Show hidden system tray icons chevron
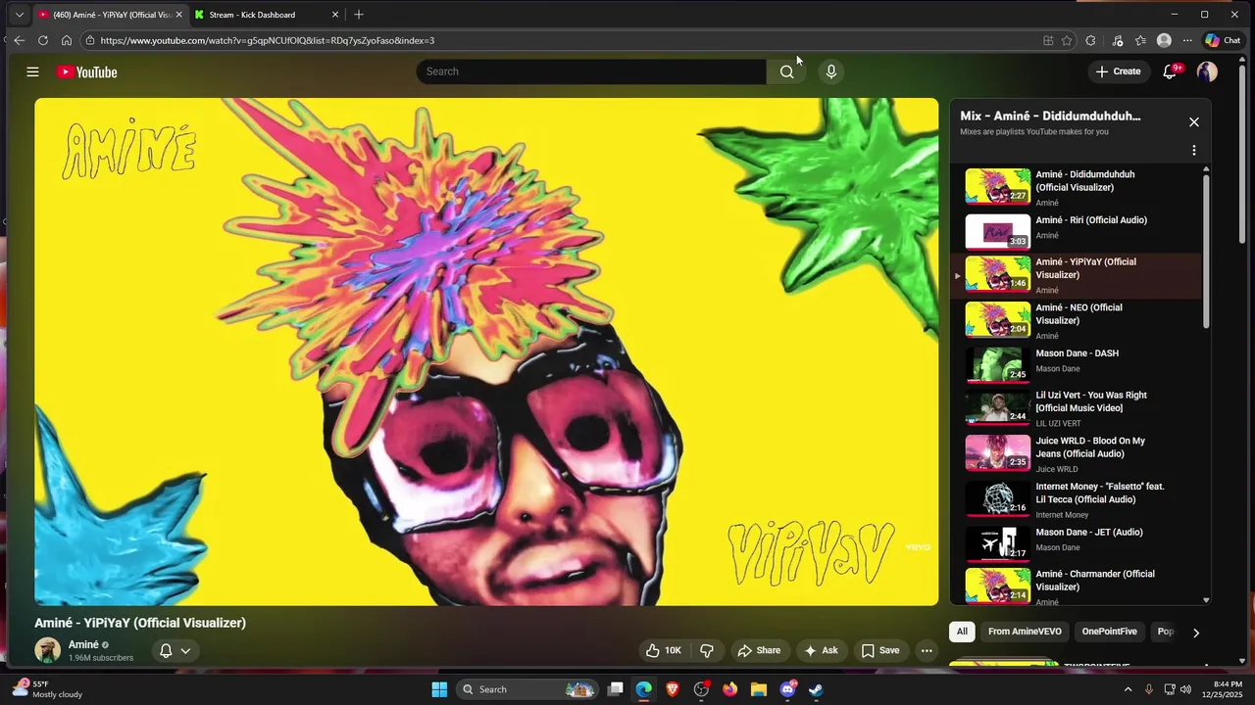The width and height of the screenshot is (1255, 705). pyautogui.click(x=1128, y=689)
